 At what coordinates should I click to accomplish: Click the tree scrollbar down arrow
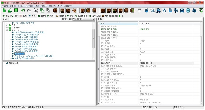click(x=93, y=59)
